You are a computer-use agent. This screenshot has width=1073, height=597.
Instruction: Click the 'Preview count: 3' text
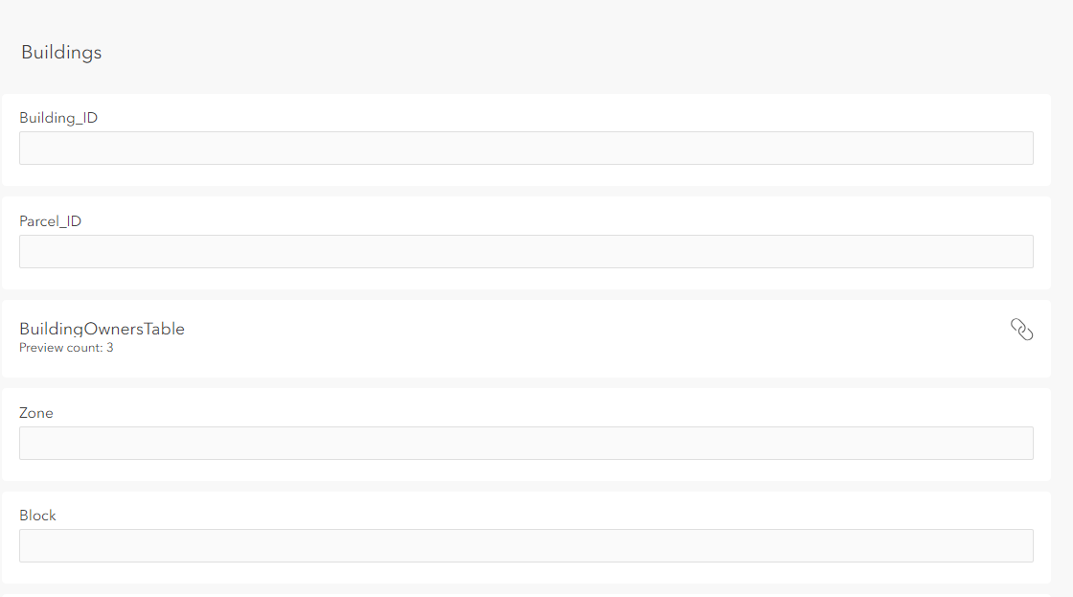click(x=66, y=348)
